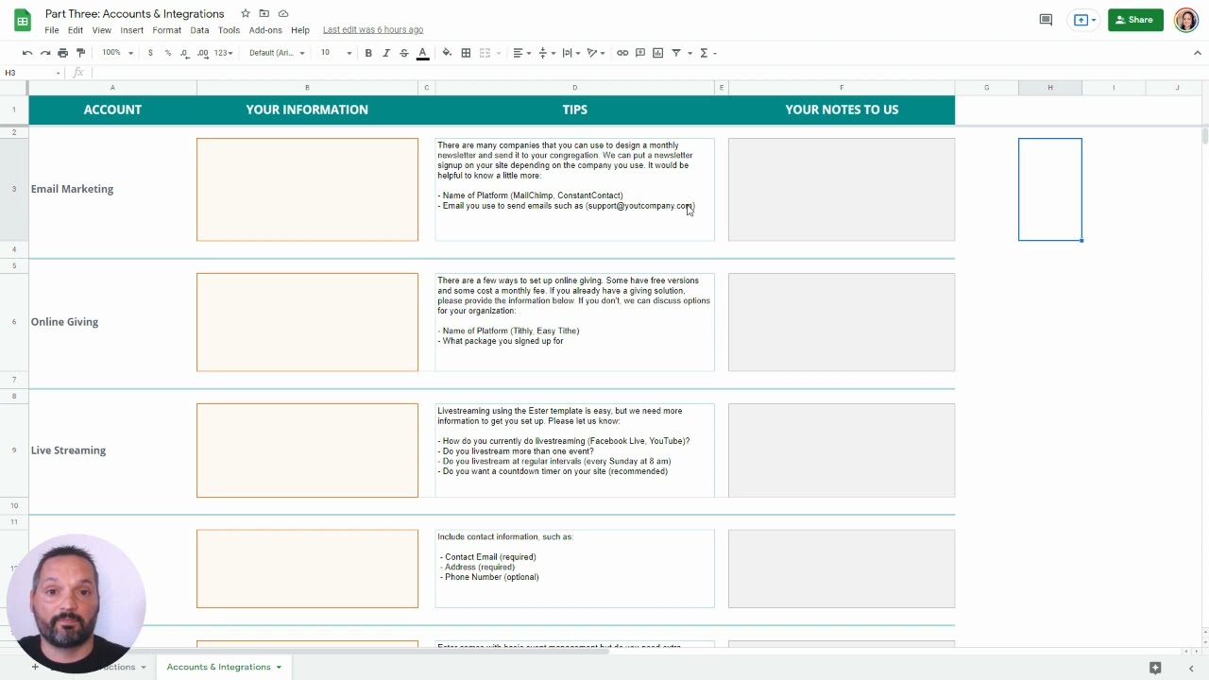Open the zoom level dropdown
This screenshot has height=680, width=1209.
point(117,53)
